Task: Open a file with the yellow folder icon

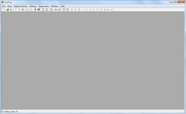Action: (7, 10)
